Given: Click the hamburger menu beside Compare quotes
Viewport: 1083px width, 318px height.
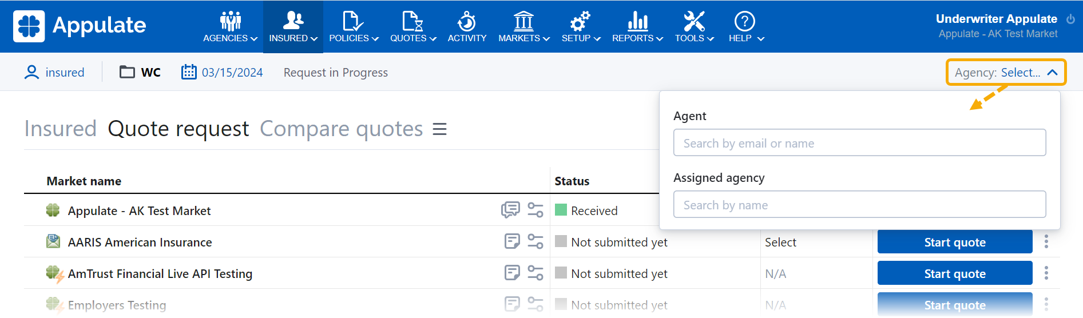Looking at the screenshot, I should pos(439,129).
